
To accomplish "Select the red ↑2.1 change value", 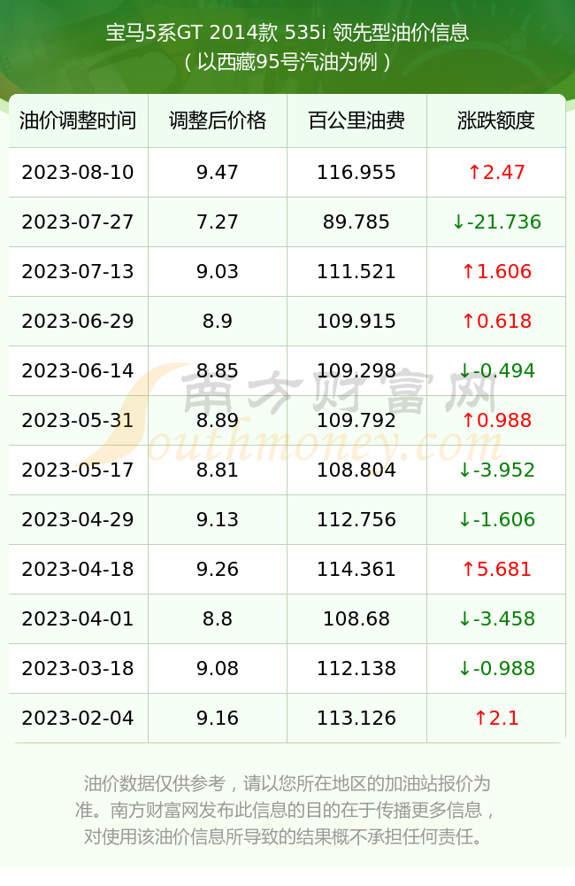I will (x=496, y=719).
